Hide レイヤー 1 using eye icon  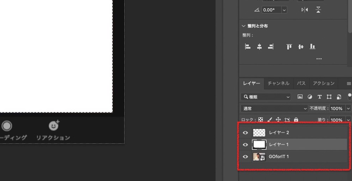tap(245, 144)
